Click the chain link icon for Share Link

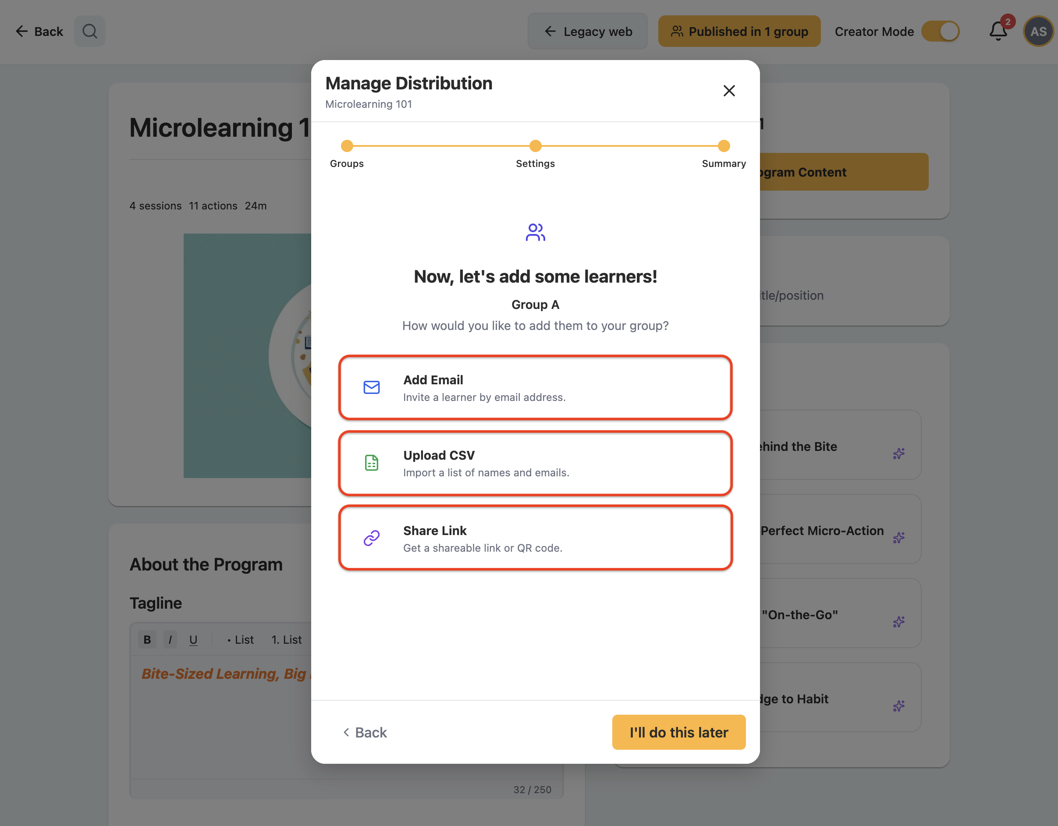(372, 538)
